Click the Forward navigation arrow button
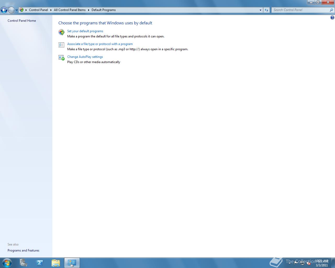Viewport: 335px width, 268px height. click(x=11, y=10)
